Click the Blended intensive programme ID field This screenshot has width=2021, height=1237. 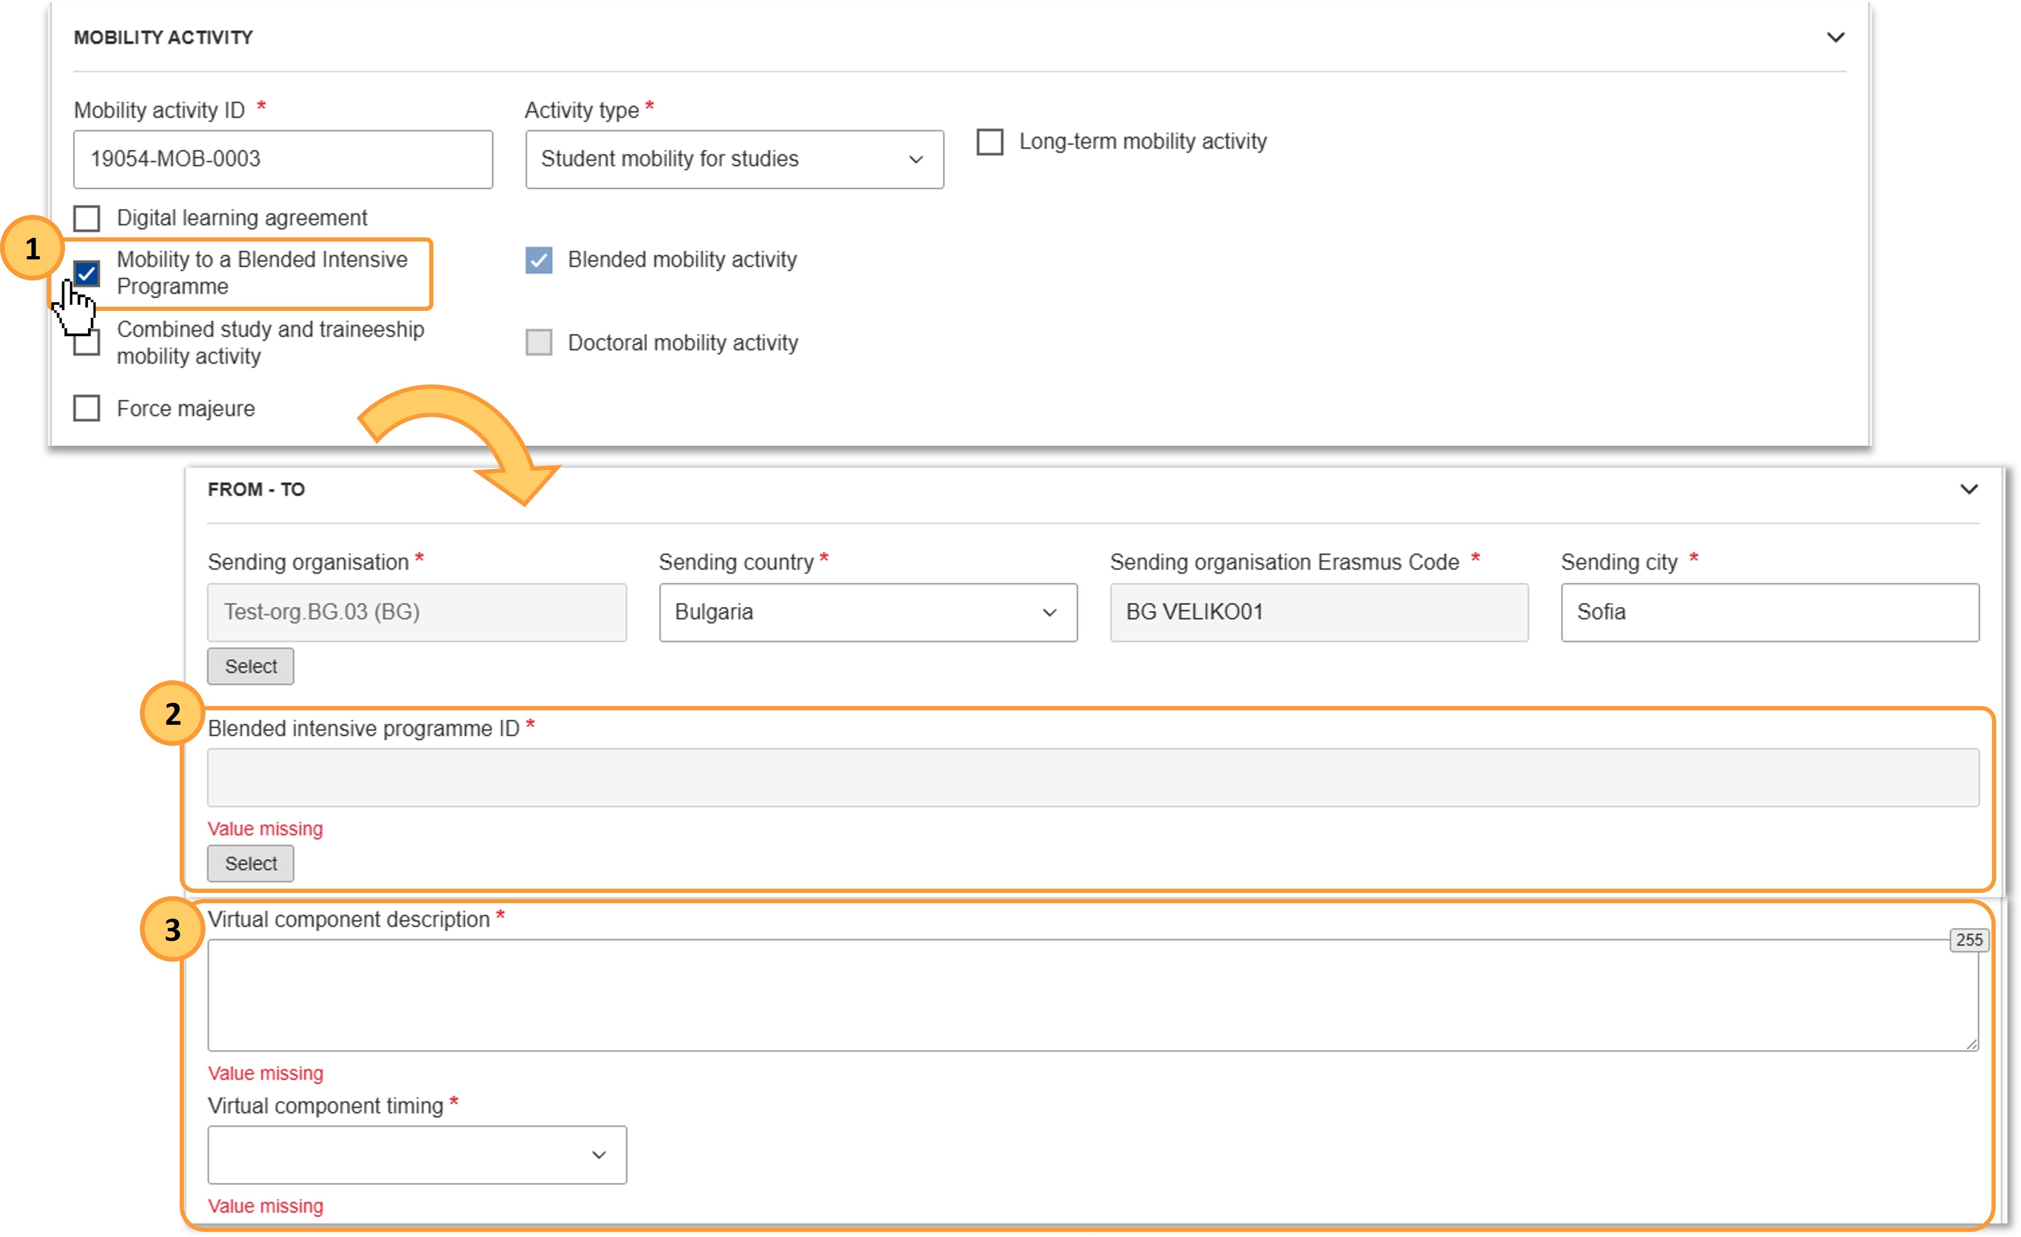pos(1093,777)
